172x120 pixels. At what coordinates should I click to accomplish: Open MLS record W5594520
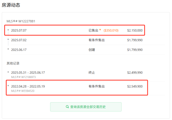23,91
